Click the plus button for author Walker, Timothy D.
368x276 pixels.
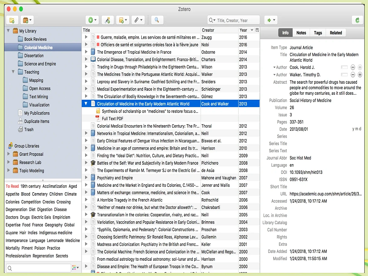[x=360, y=75]
